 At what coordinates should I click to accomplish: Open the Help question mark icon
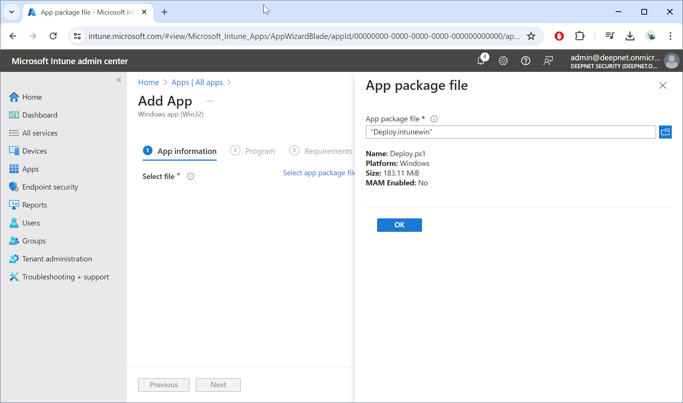[x=525, y=61]
